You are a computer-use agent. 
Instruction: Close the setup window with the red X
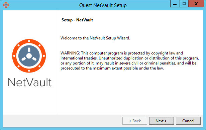pyautogui.click(x=196, y=4)
